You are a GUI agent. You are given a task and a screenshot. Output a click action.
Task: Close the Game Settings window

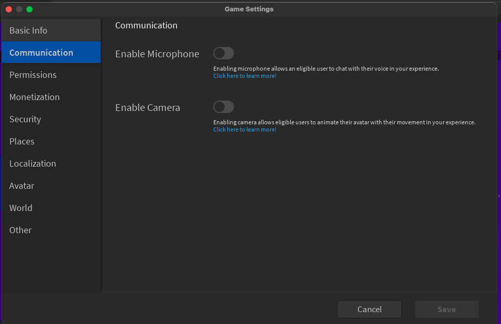(x=9, y=9)
